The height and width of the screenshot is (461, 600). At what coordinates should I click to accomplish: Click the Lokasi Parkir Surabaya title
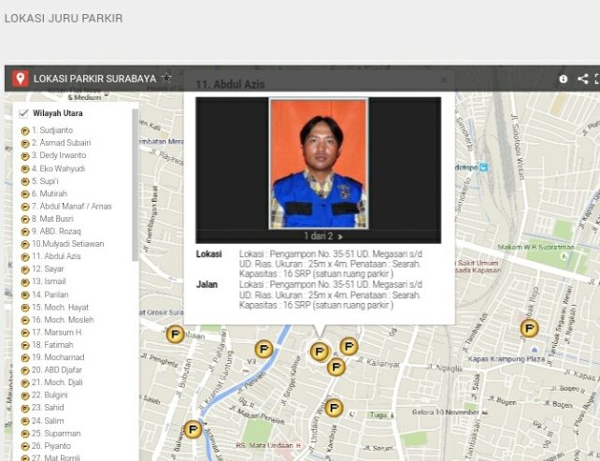pyautogui.click(x=95, y=79)
